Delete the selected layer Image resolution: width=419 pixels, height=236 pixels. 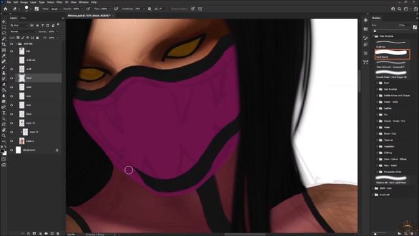point(58,233)
